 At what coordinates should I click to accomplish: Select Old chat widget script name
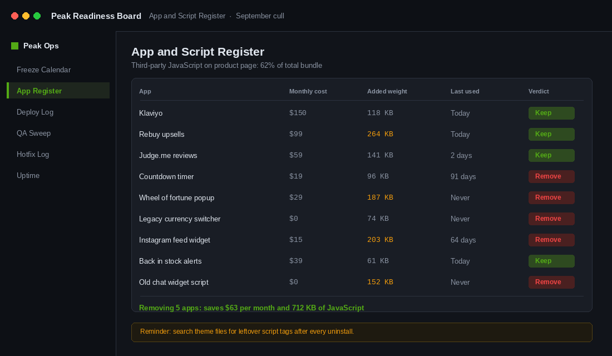(174, 282)
